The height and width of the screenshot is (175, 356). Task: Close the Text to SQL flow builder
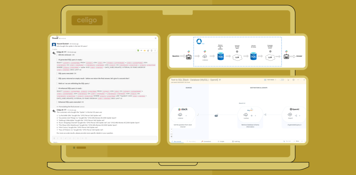tap(304, 80)
